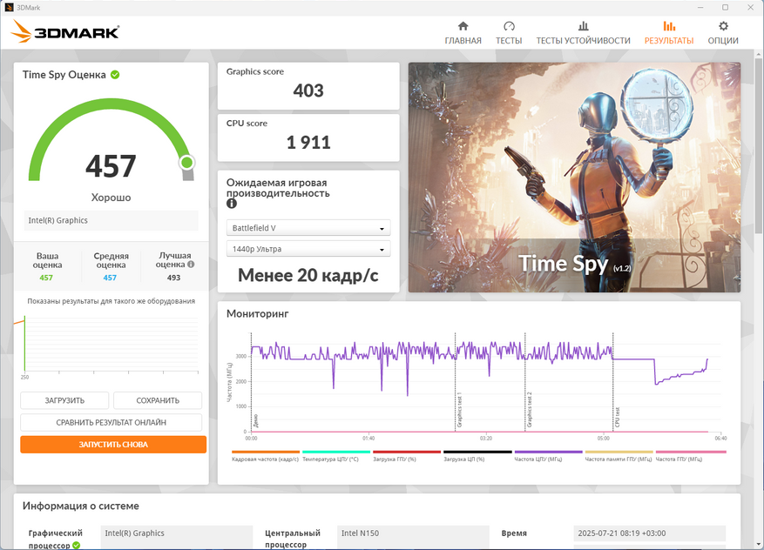The image size is (764, 550).
Task: Open the ОПЦИИ settings tab
Action: coord(723,33)
